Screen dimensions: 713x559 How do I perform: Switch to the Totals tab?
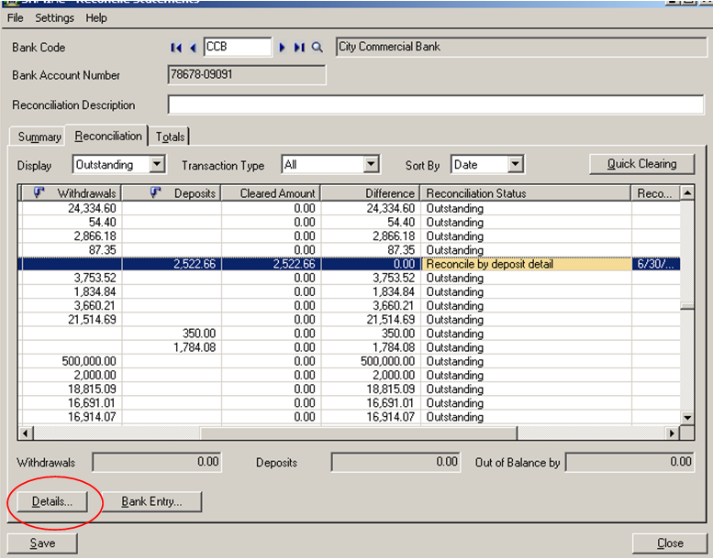coord(170,137)
